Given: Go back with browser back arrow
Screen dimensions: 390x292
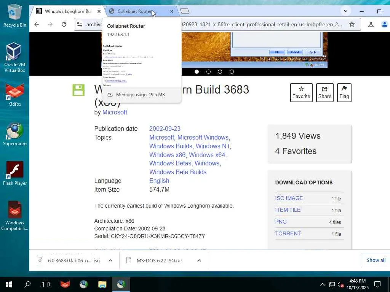Looking at the screenshot, I should tap(37, 24).
